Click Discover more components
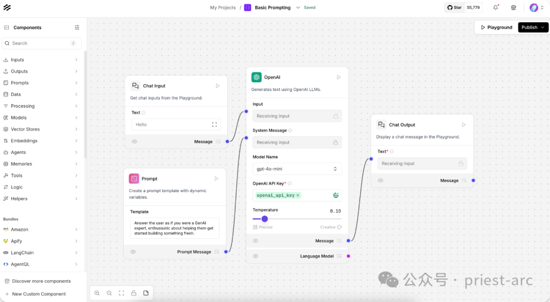This screenshot has height=302, width=550. (41, 281)
